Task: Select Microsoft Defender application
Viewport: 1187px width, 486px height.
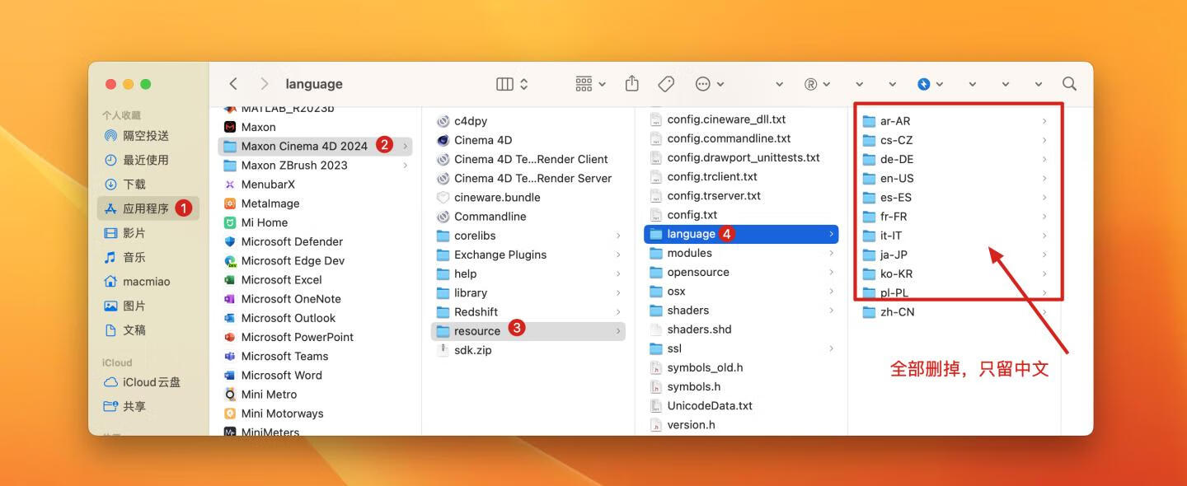Action: click(x=316, y=241)
